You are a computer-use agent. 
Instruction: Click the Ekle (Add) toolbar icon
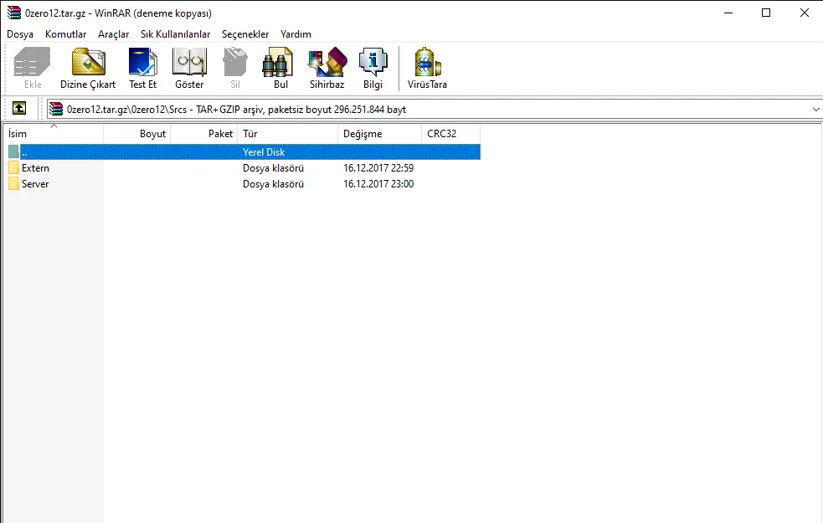(32, 68)
